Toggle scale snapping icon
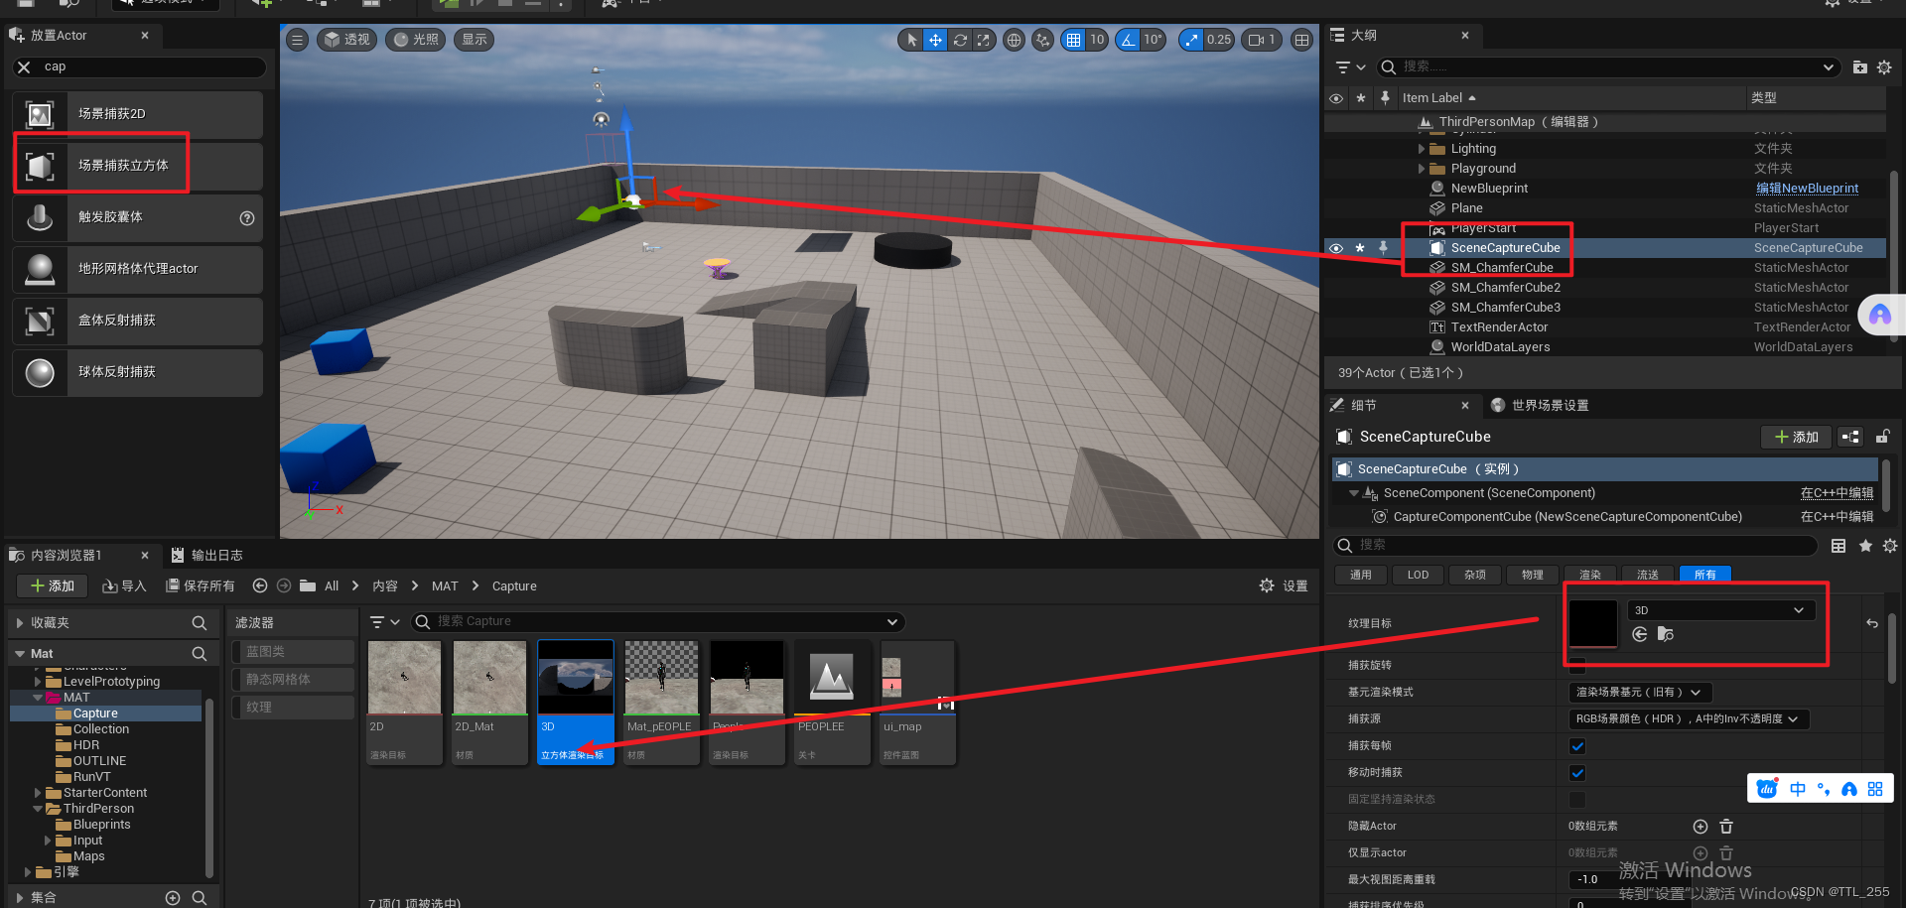 (1191, 40)
